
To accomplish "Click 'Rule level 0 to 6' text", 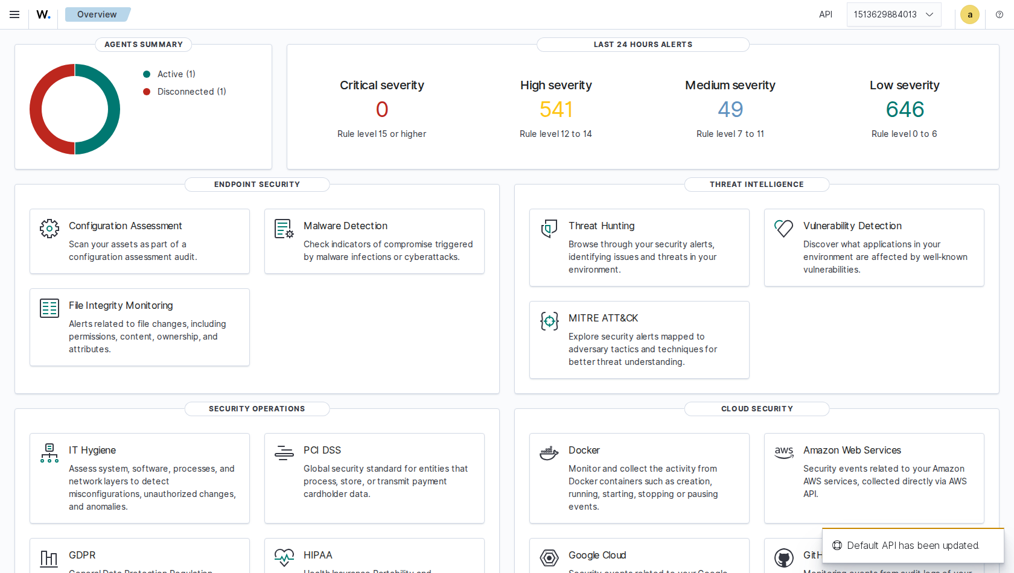I will point(904,134).
